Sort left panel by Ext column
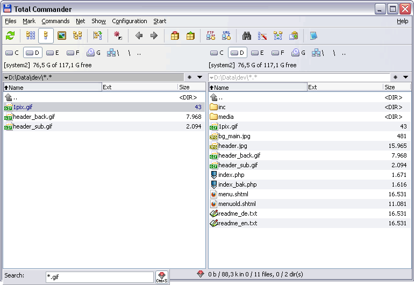414x285 pixels. [x=140, y=87]
